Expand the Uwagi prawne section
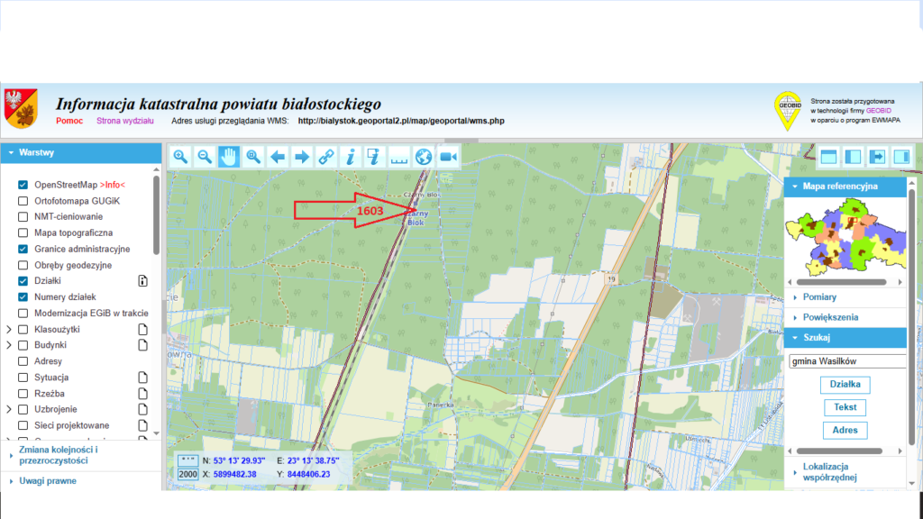 [80, 481]
